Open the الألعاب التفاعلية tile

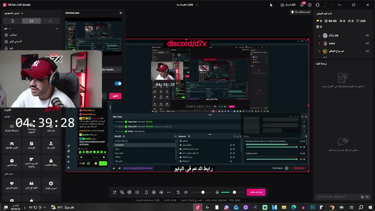12,145
